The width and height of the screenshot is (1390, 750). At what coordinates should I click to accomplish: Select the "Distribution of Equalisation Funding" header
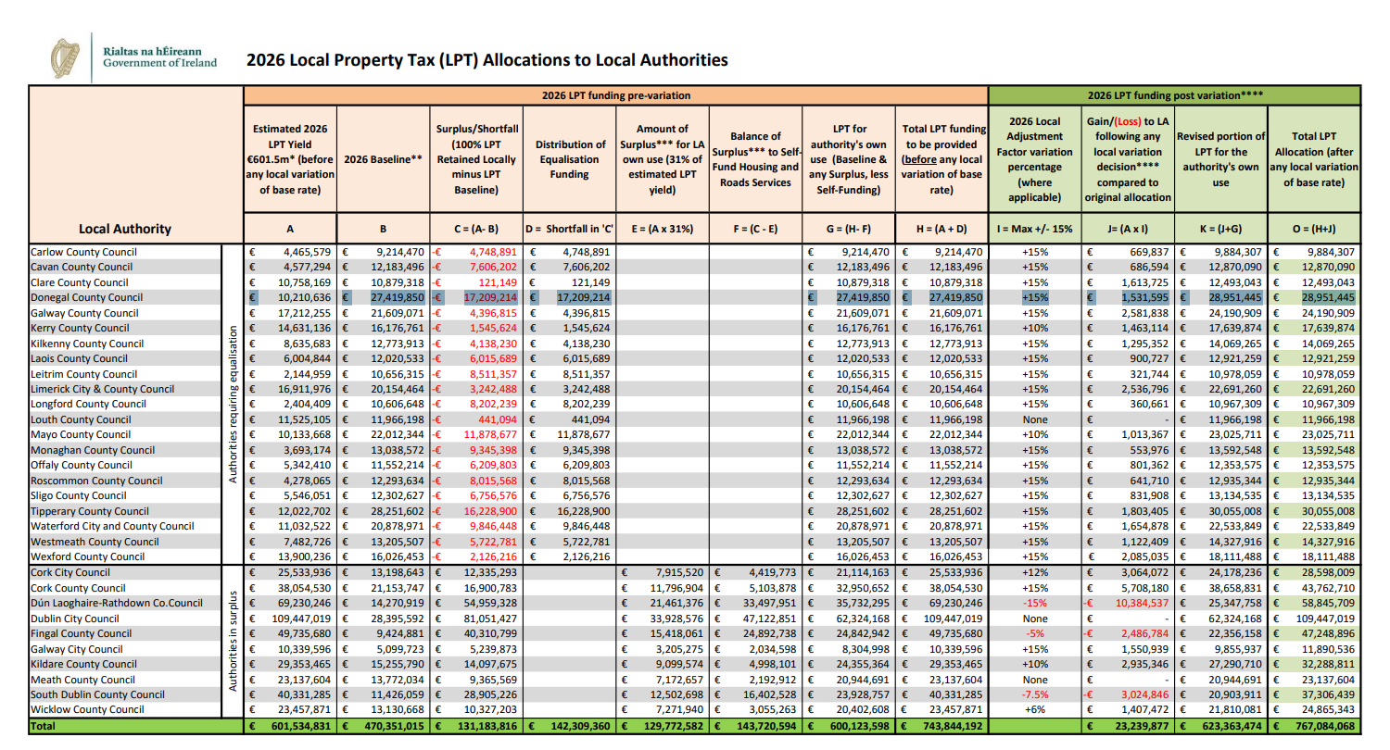pos(569,159)
